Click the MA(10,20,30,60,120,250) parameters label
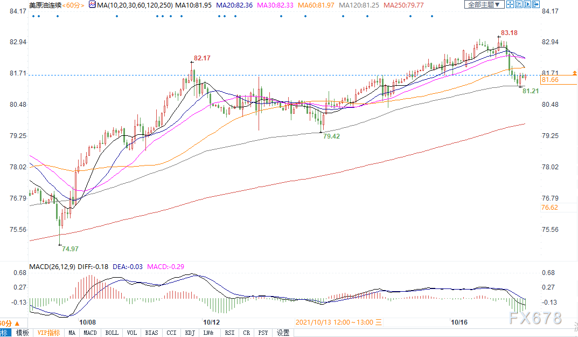The width and height of the screenshot is (578, 337). pyautogui.click(x=135, y=5)
